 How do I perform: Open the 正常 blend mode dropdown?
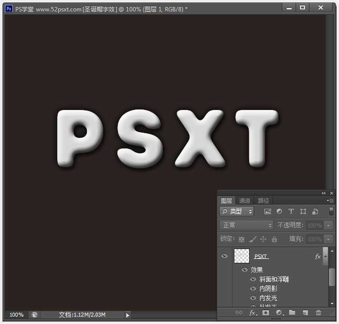point(246,225)
